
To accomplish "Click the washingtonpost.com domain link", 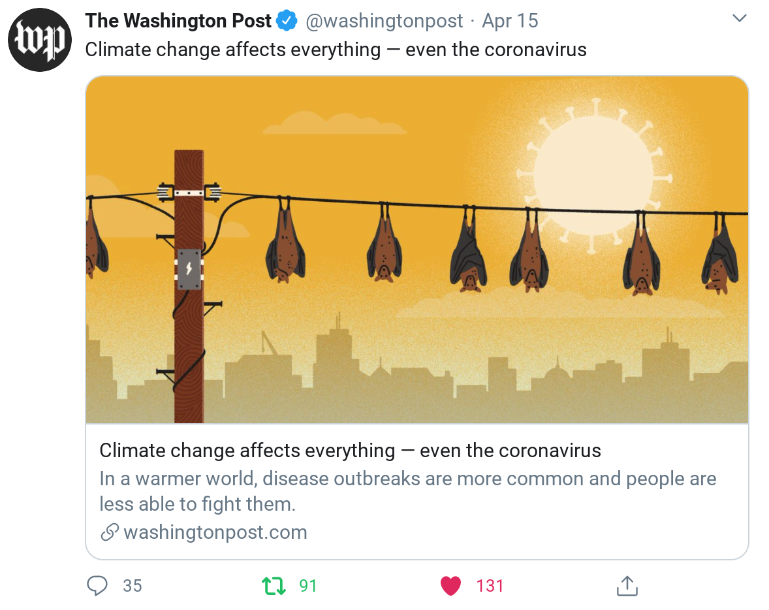I will [215, 532].
